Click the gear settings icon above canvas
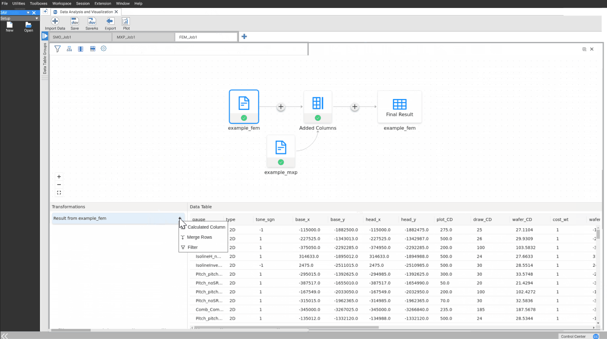The width and height of the screenshot is (607, 339). click(x=104, y=49)
